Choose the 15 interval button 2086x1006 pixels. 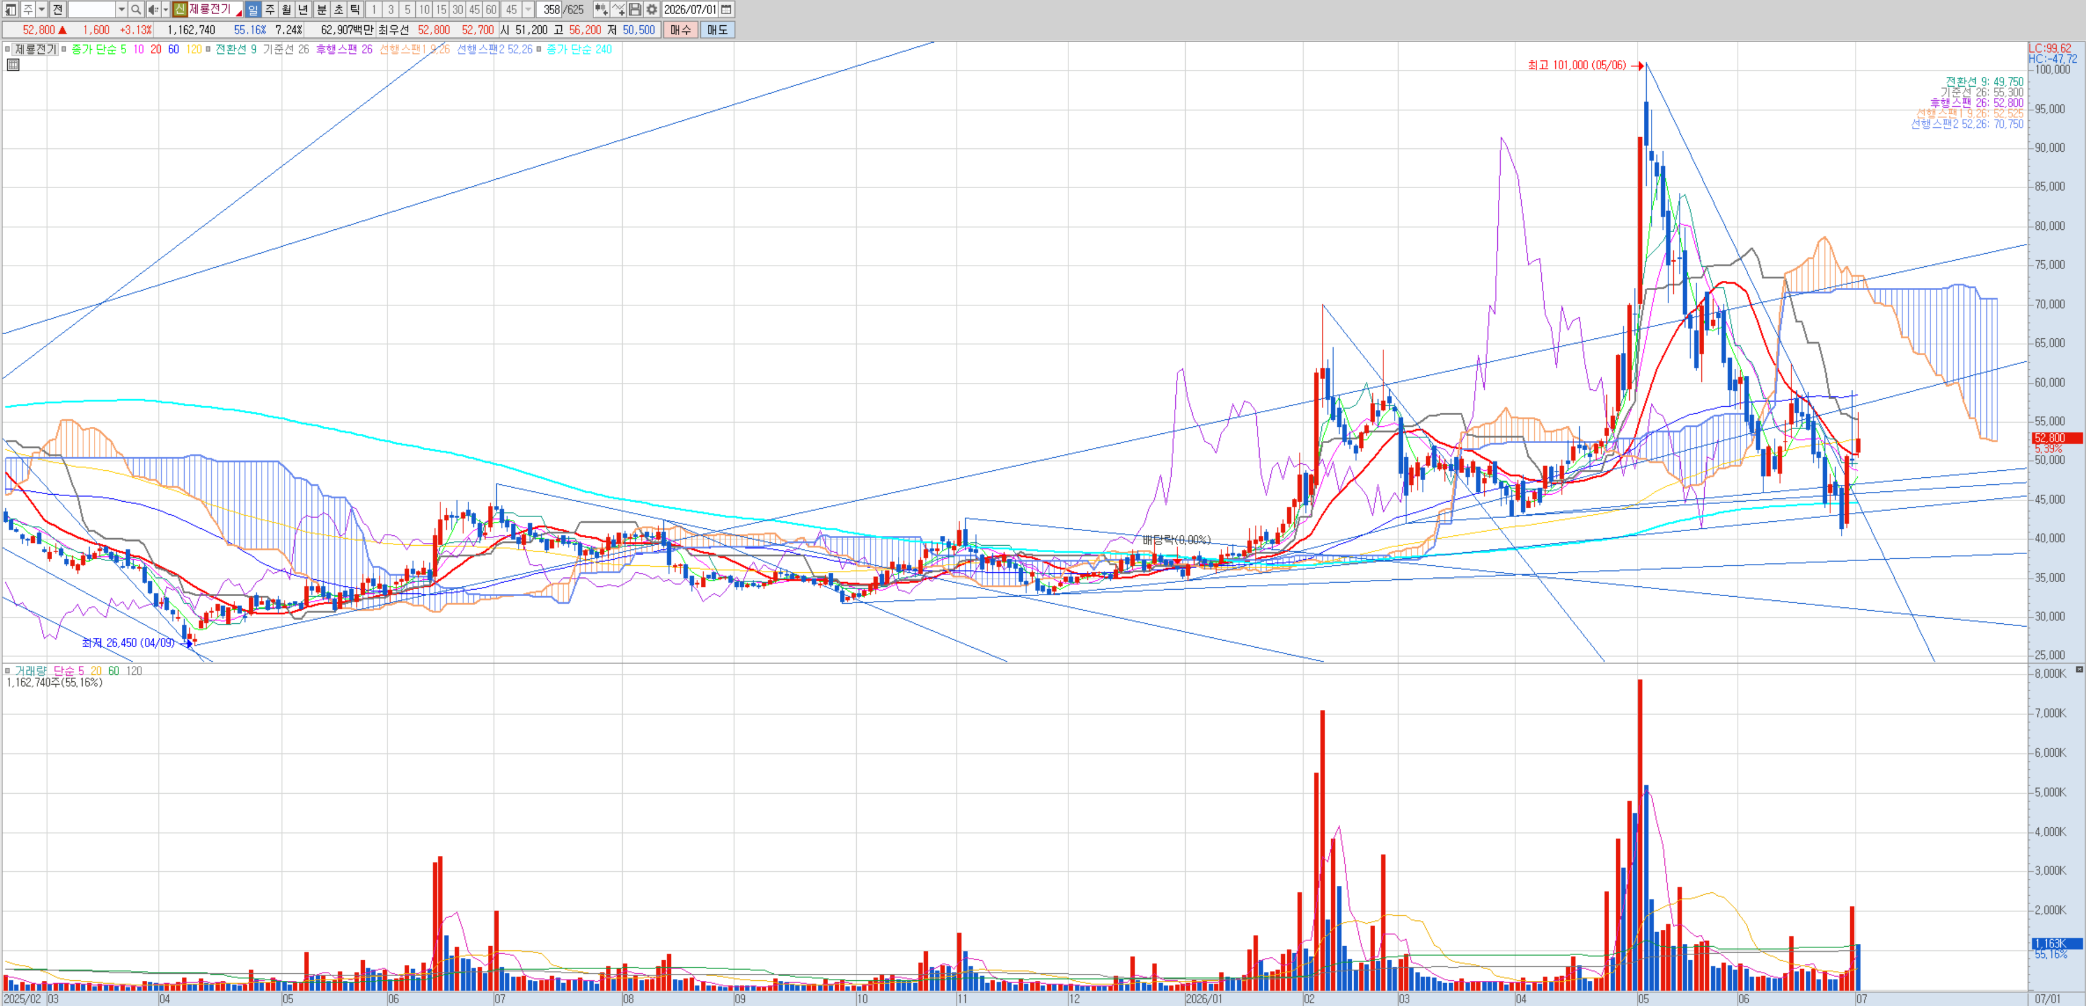tap(442, 10)
